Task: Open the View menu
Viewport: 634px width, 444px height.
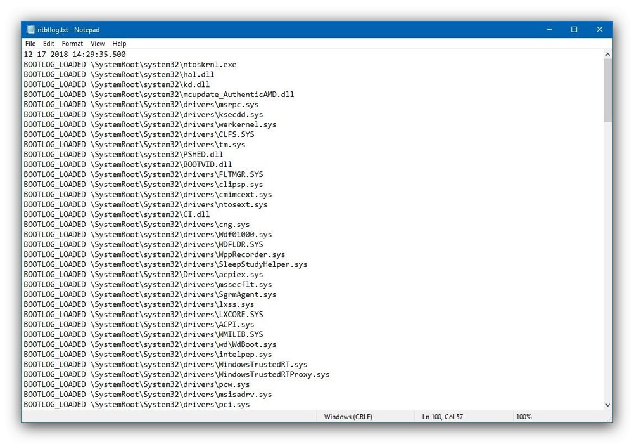Action: pos(98,44)
